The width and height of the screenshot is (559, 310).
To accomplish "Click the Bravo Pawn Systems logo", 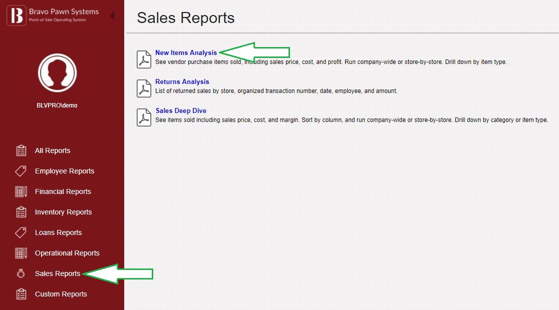I will tap(53, 15).
